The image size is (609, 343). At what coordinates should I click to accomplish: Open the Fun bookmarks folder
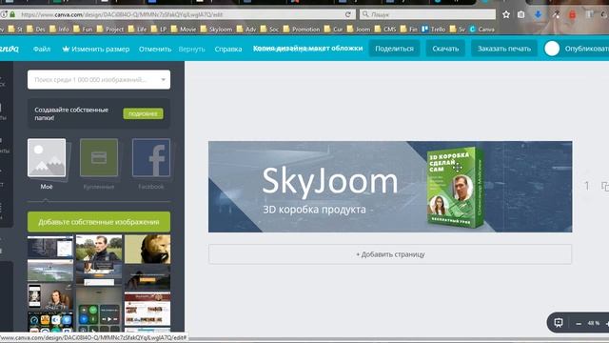(83, 30)
